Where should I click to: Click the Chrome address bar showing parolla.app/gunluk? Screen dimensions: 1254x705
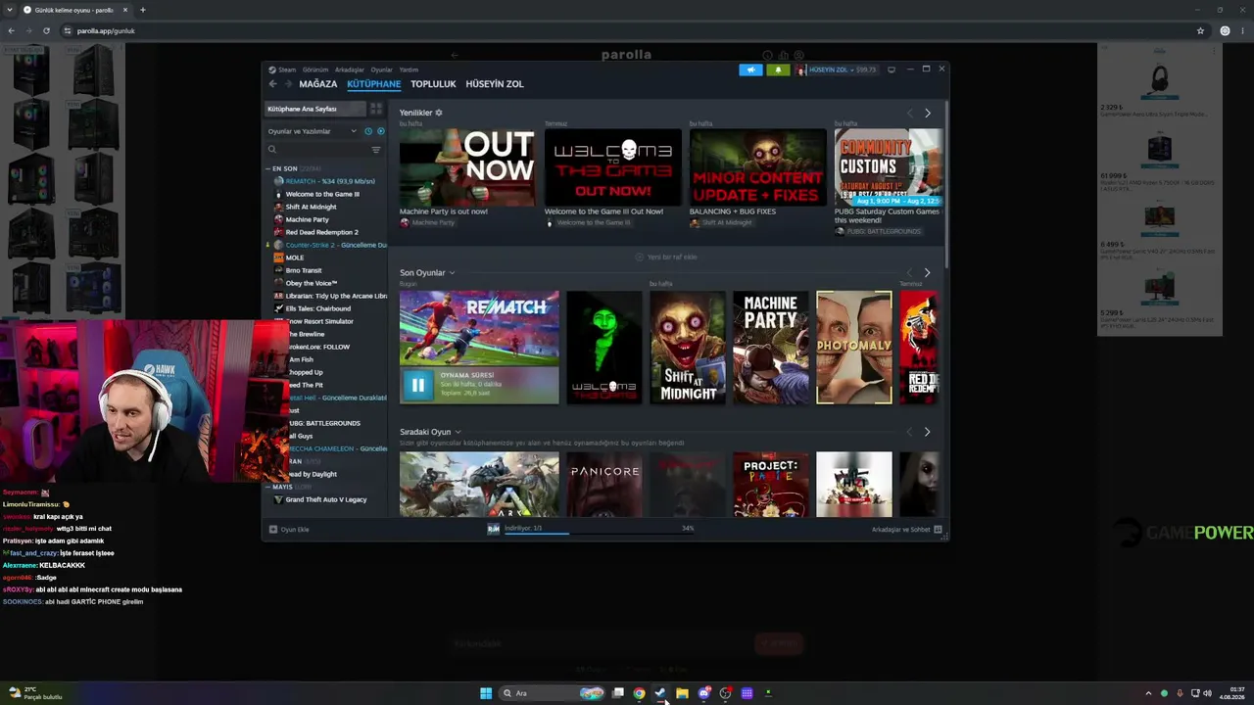pos(627,30)
